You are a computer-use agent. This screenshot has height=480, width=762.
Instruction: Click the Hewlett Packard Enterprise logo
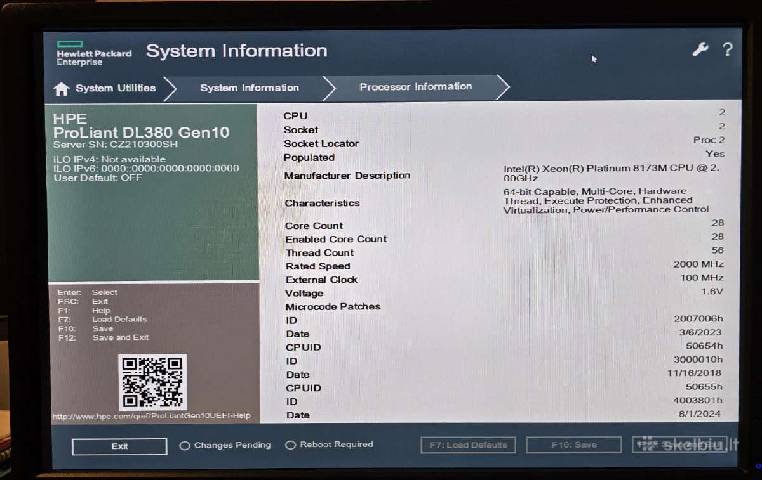[94, 53]
